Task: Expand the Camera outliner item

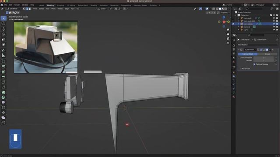Action: 239,27
